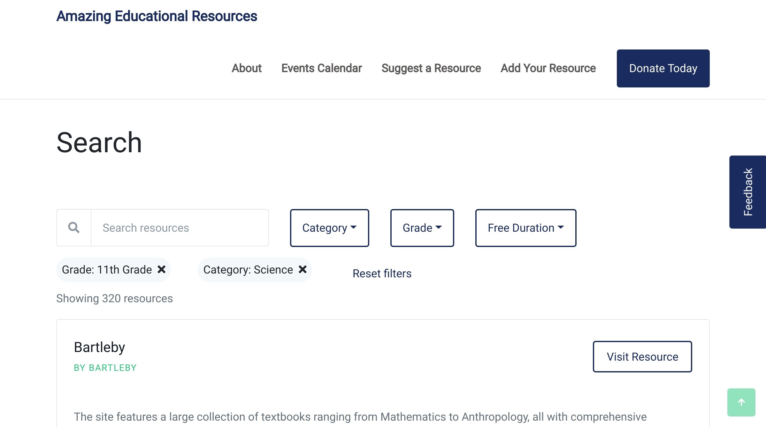
Task: Click the search magnifier icon
Action: 73,228
